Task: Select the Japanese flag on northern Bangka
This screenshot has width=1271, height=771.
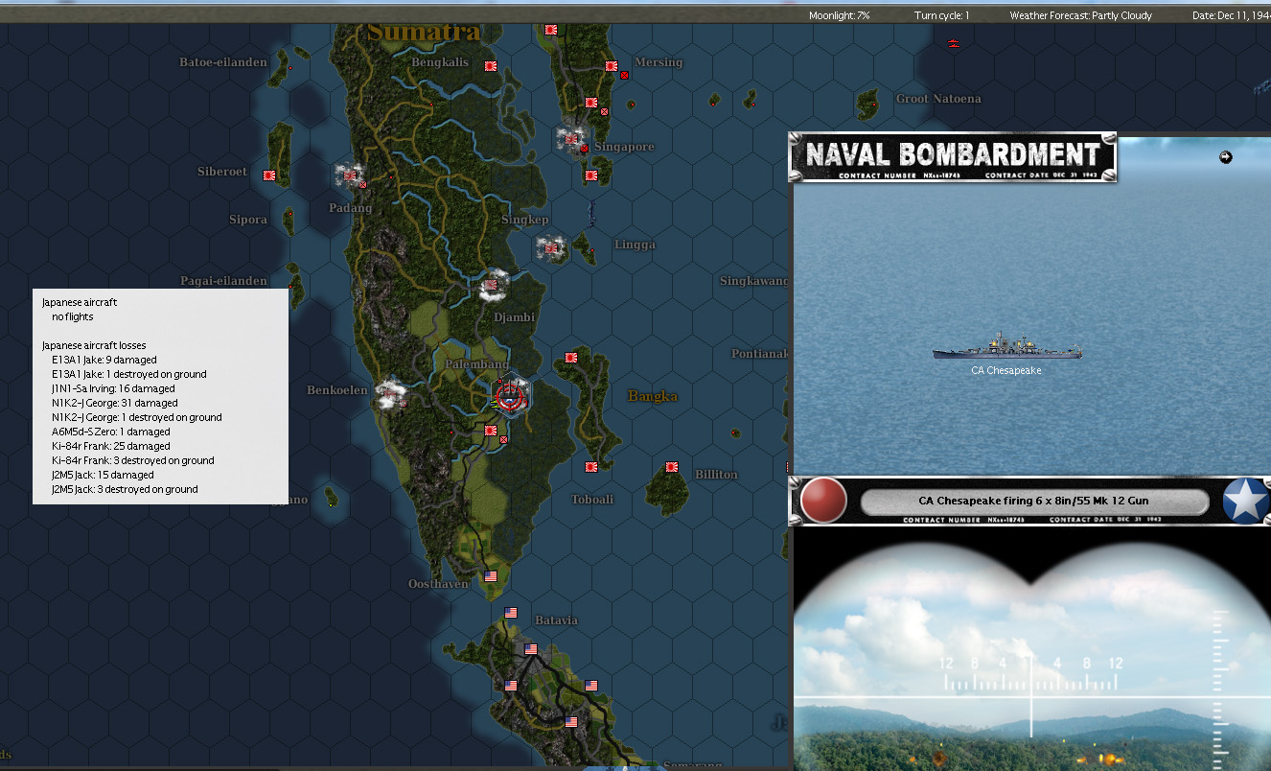Action: coord(571,358)
